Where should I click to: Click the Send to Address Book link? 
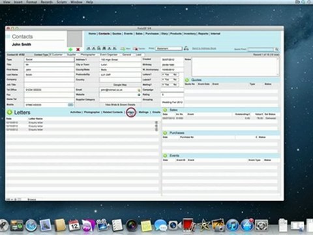click(x=204, y=48)
